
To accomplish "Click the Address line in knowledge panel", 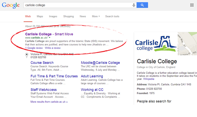I will pos(164,84).
